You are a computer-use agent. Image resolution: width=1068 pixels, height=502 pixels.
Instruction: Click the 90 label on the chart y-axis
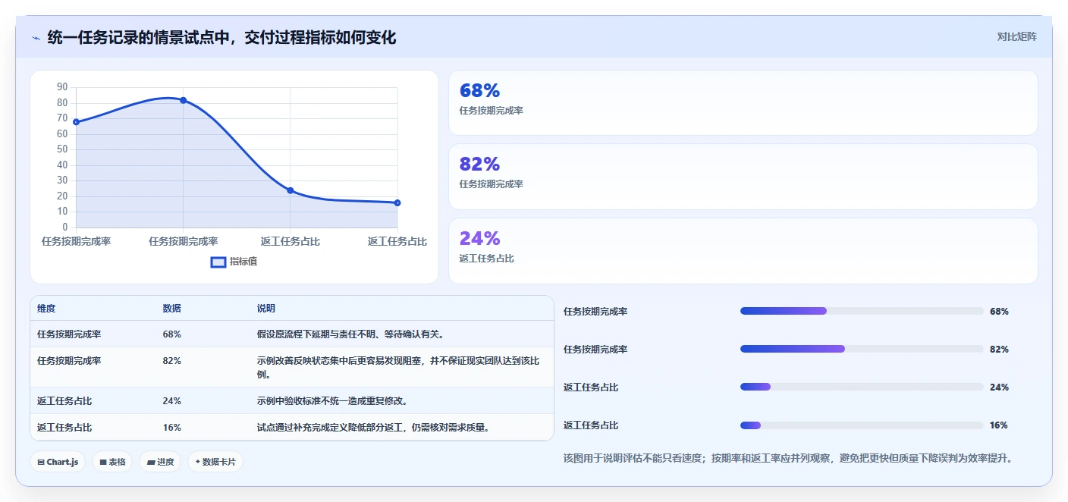pyautogui.click(x=62, y=87)
